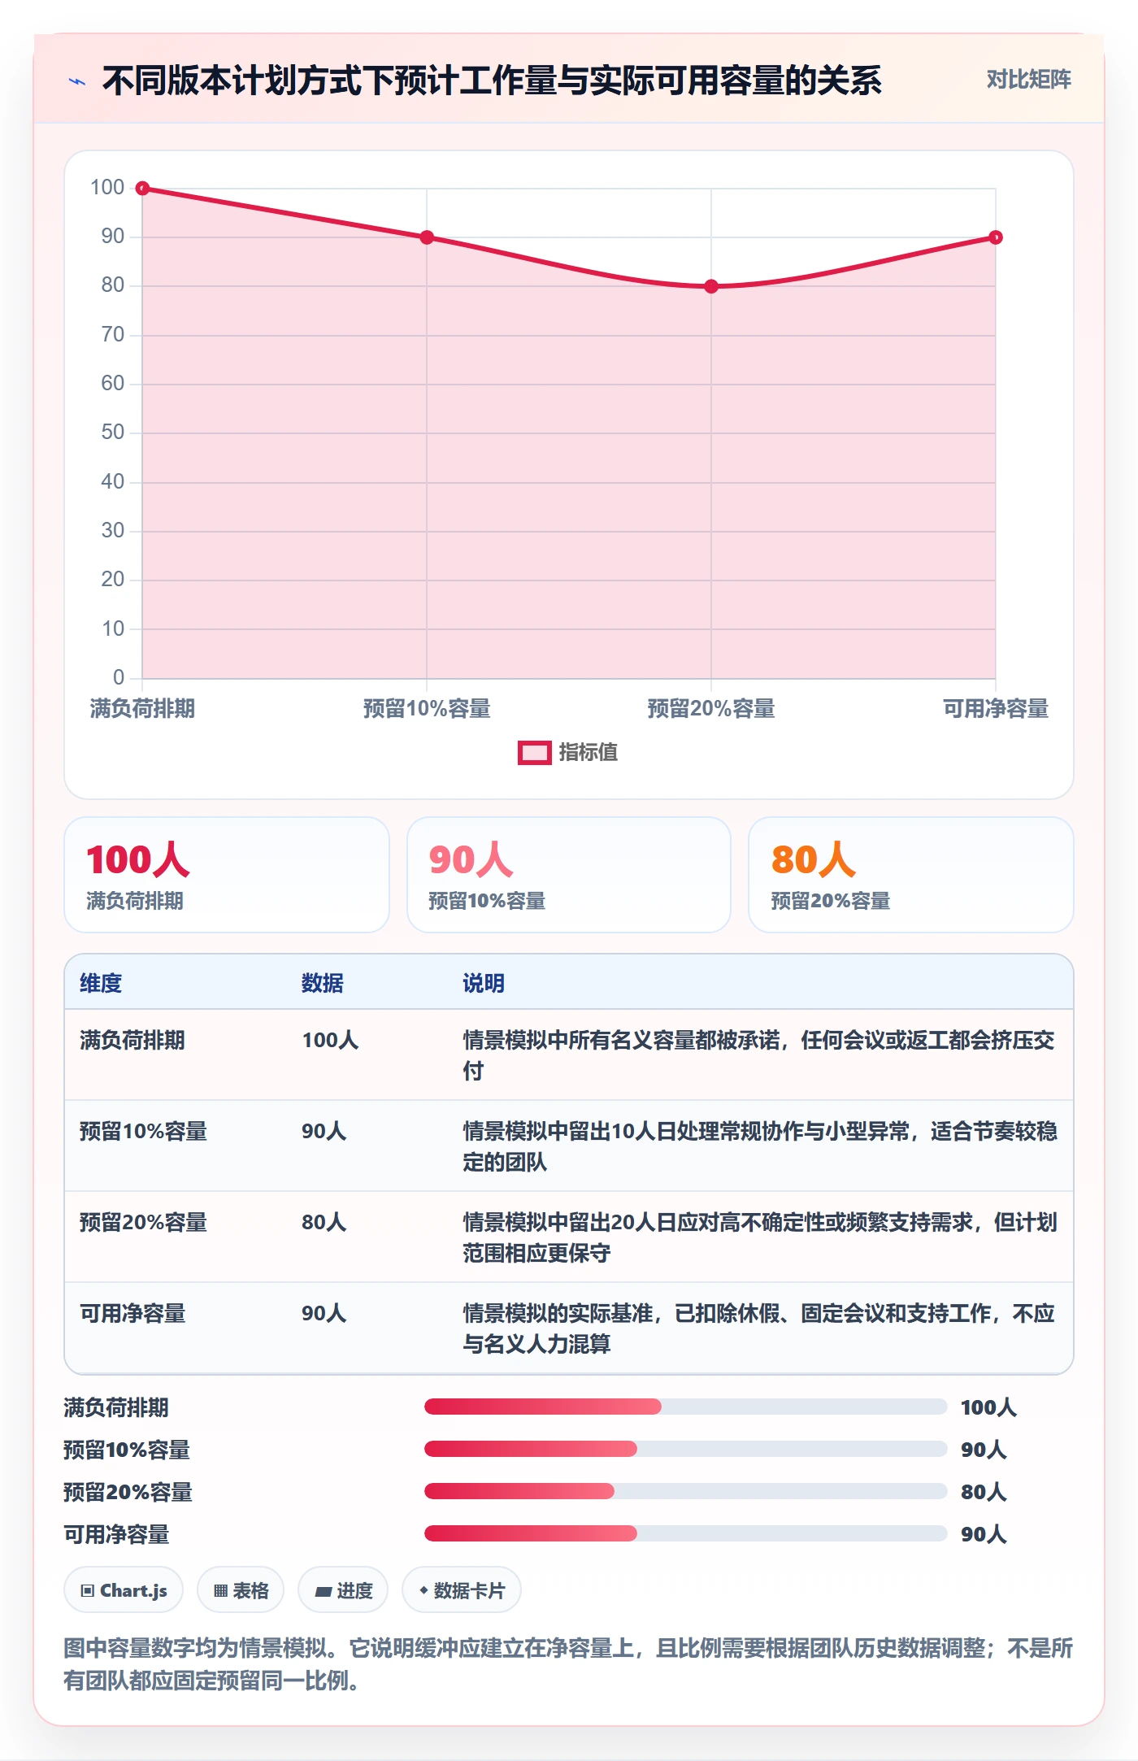The height and width of the screenshot is (1761, 1138).
Task: Select the 预留10%容量 data point on the line chart
Action: [427, 237]
